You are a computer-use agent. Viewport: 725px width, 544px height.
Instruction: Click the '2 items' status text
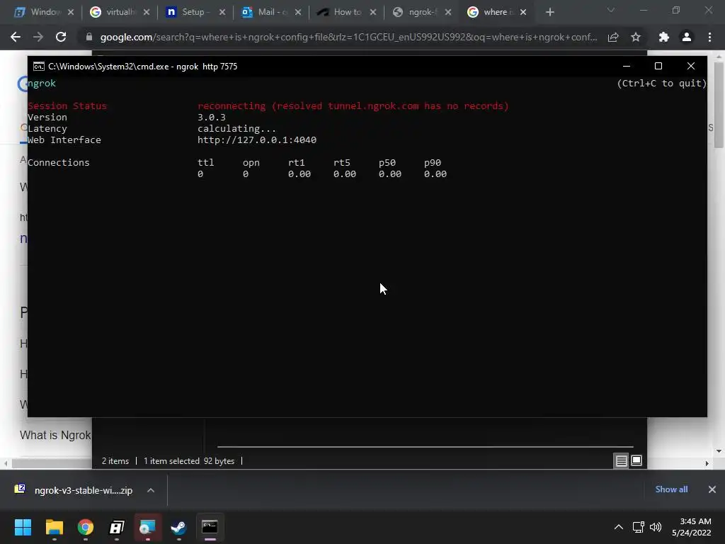click(115, 461)
